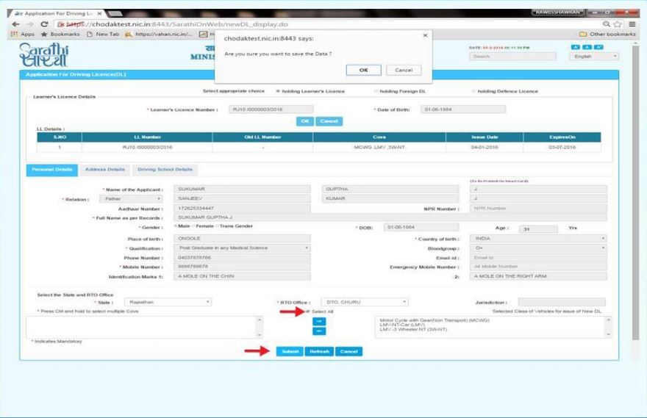Click OK in the save confirmation dialog
This screenshot has width=647, height=418.
click(363, 70)
